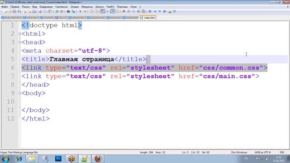
Task: Open the Синтаксис menu
Action: click(x=62, y=7)
